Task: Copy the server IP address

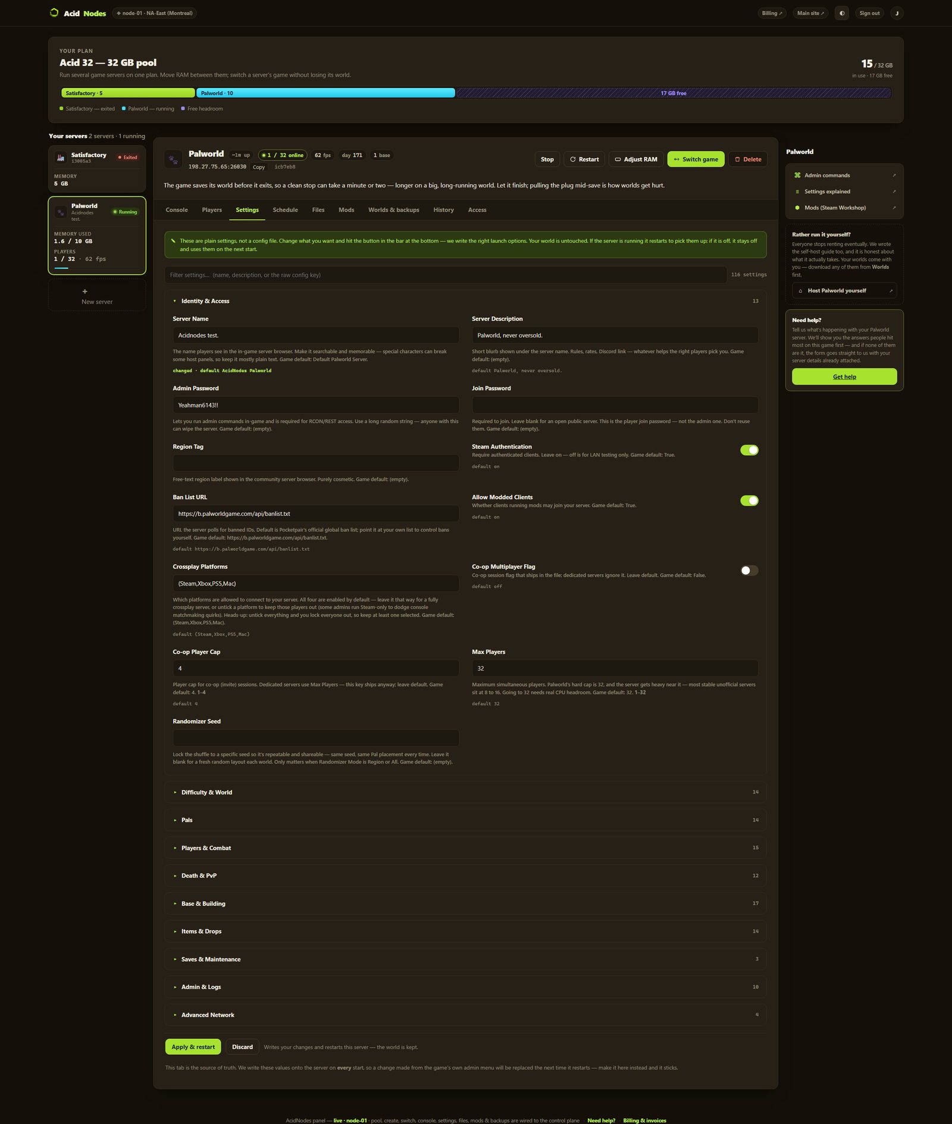Action: [259, 167]
